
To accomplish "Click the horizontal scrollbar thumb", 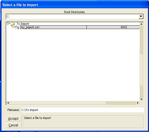I will [x=58, y=103].
